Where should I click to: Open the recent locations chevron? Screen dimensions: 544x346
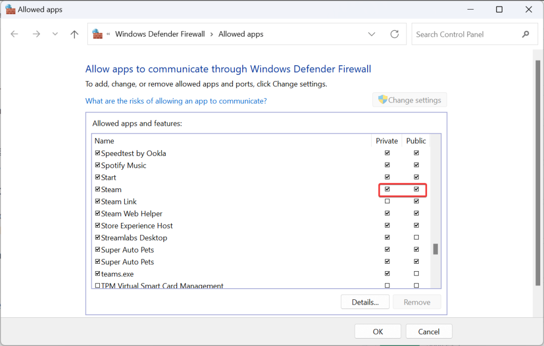click(x=55, y=34)
